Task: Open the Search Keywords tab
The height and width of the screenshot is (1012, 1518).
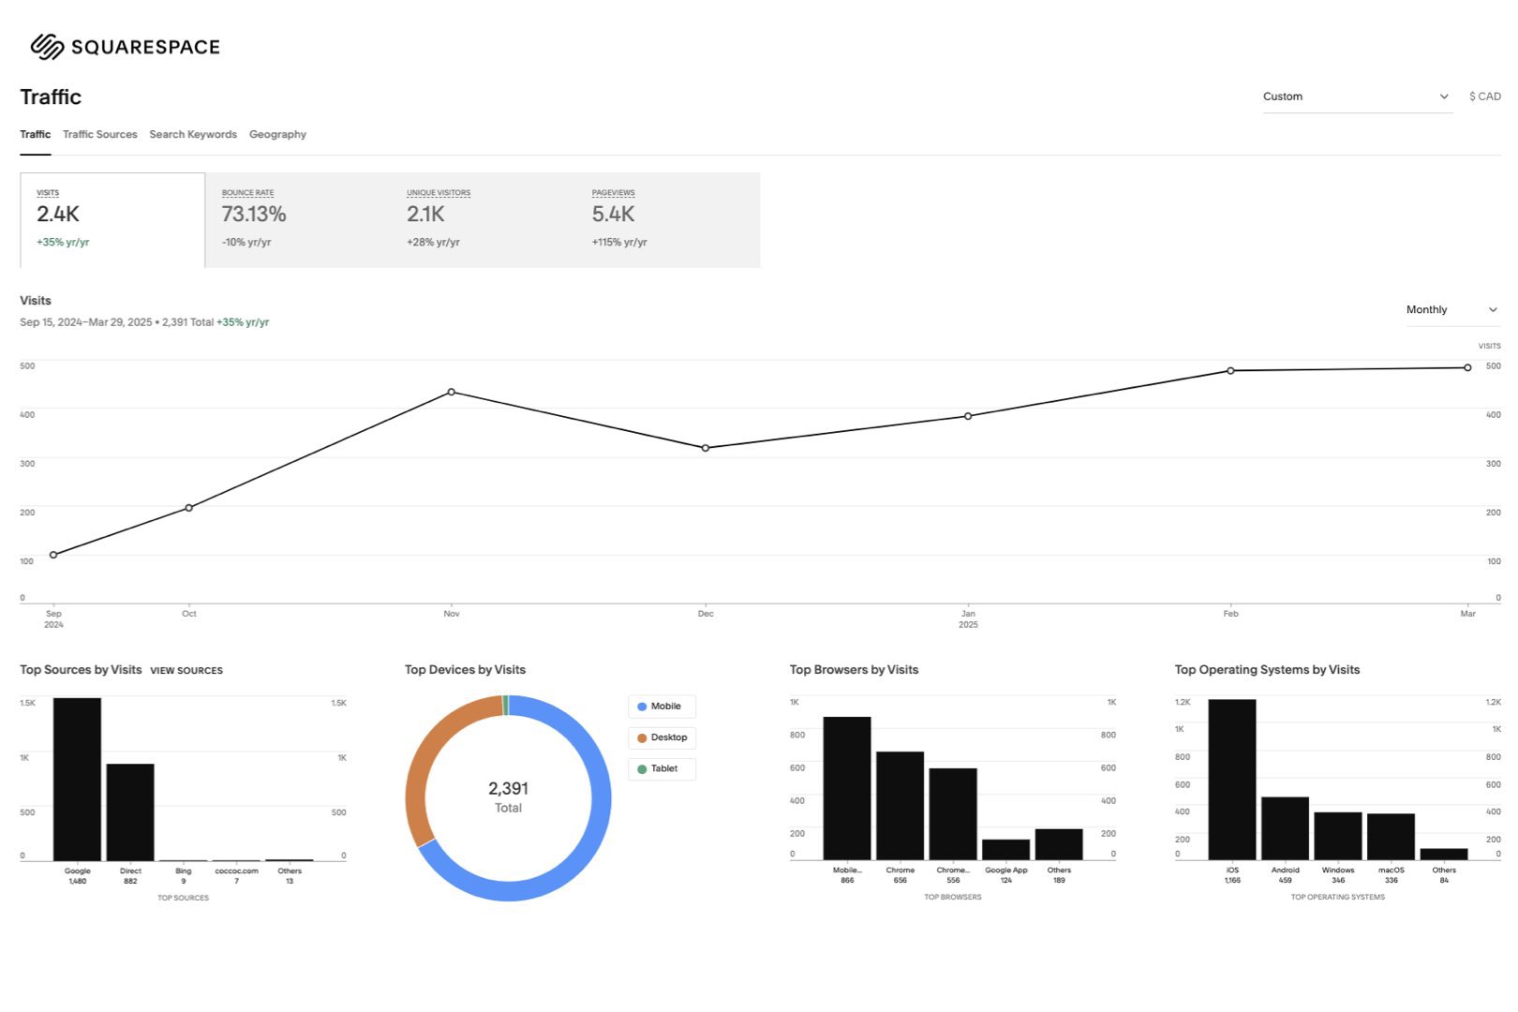Action: pyautogui.click(x=193, y=135)
